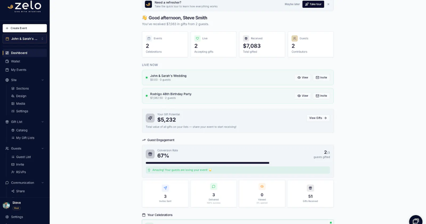View John & Sarah's Wedding event

(x=303, y=78)
